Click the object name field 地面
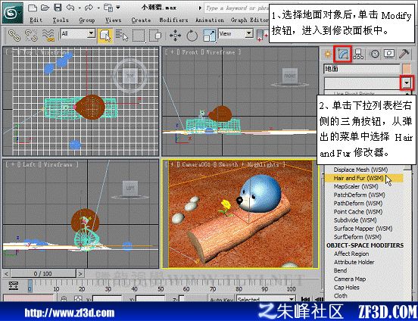Image resolution: width=418 pixels, height=321 pixels. coord(362,69)
